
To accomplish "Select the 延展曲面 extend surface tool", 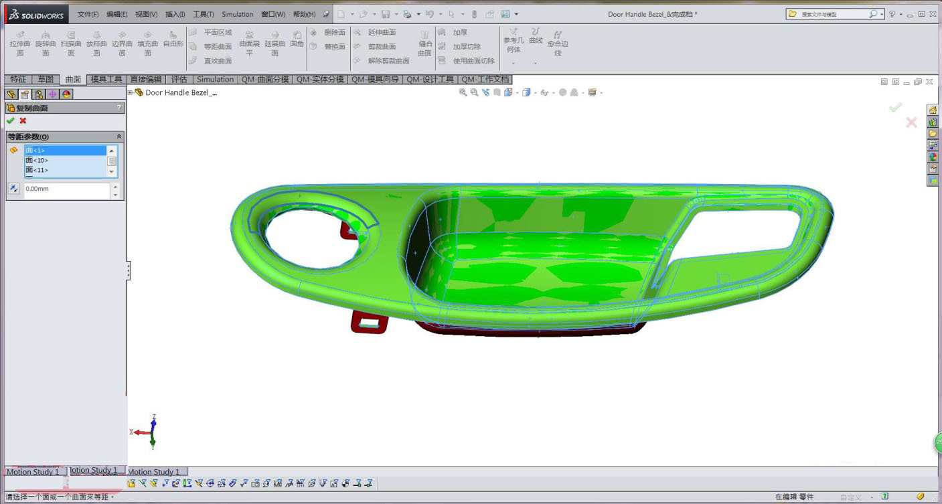I will coord(274,44).
